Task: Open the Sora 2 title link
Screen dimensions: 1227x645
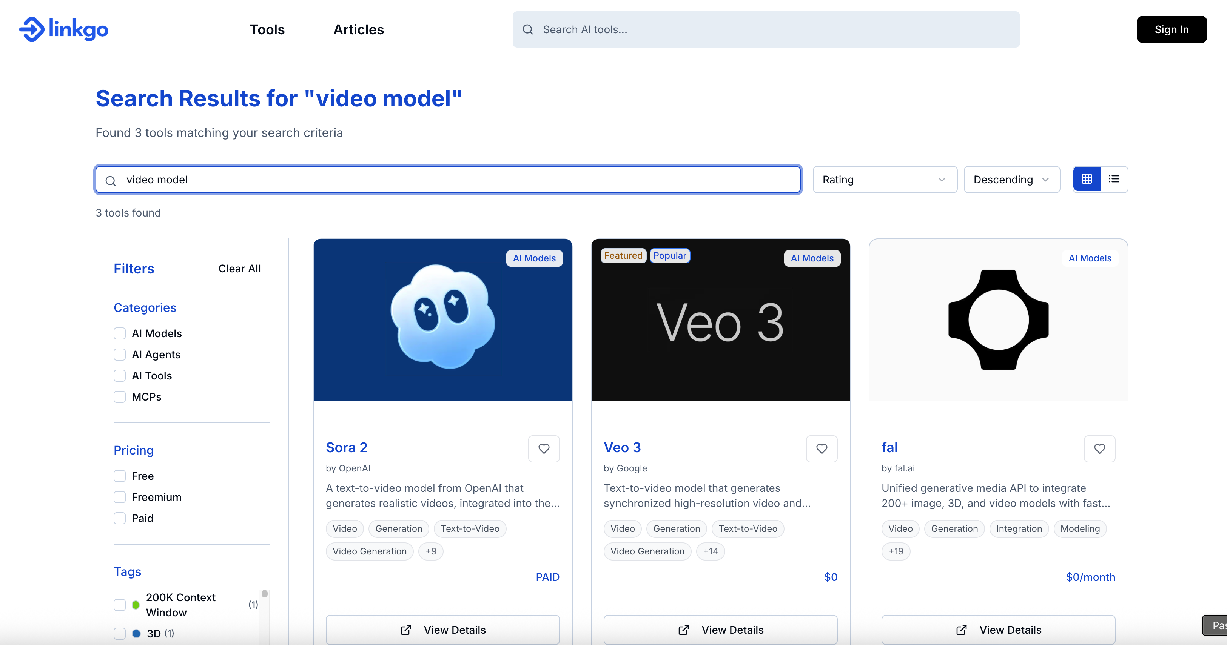Action: coord(346,447)
